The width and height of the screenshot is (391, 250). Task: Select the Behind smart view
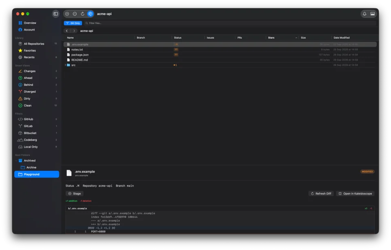(x=36, y=85)
